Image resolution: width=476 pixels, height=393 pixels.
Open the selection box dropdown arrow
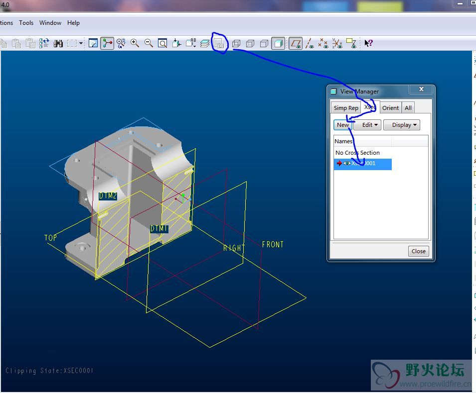pyautogui.click(x=81, y=43)
